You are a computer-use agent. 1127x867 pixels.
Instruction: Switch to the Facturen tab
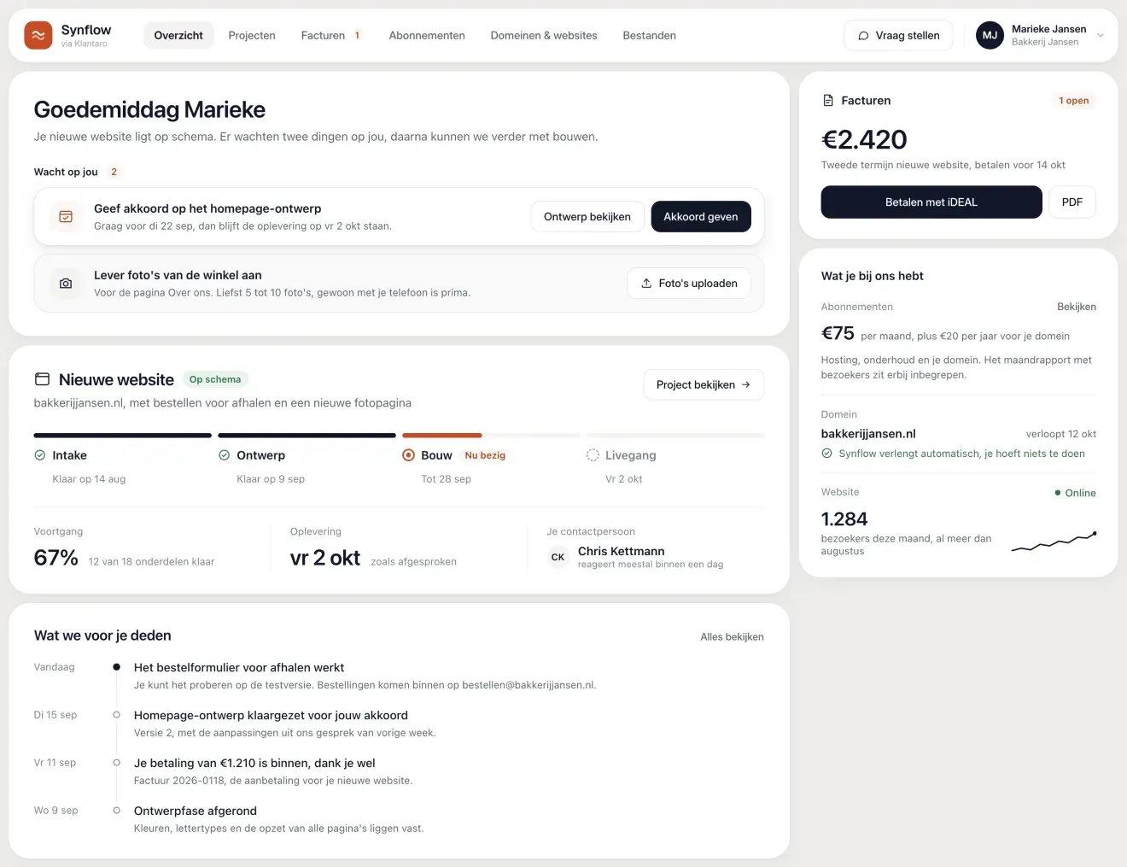click(331, 35)
